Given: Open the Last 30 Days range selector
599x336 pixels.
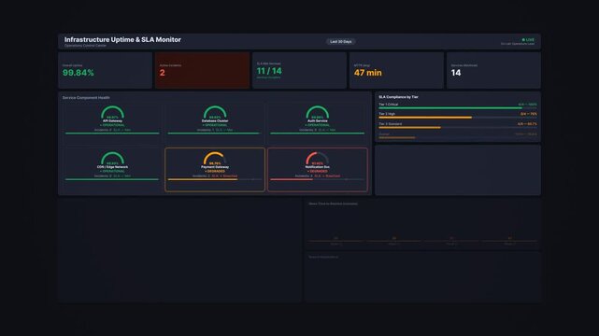Looking at the screenshot, I should coord(341,42).
